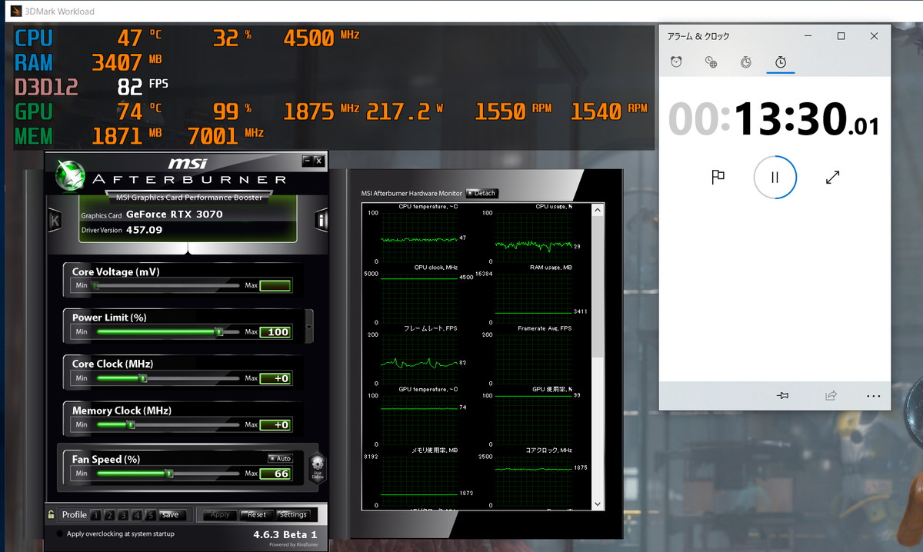Click the 3DMark Workload title bar icon

click(15, 11)
